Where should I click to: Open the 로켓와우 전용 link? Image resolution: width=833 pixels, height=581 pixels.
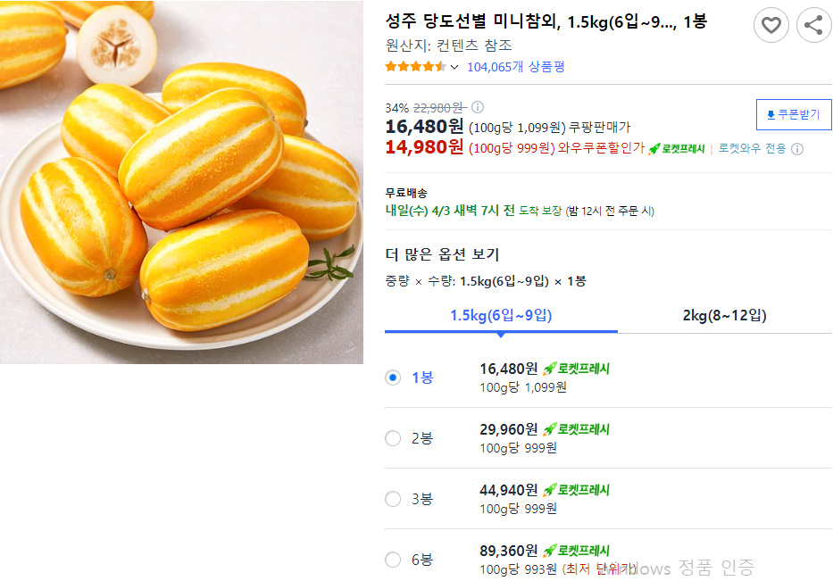pyautogui.click(x=752, y=149)
